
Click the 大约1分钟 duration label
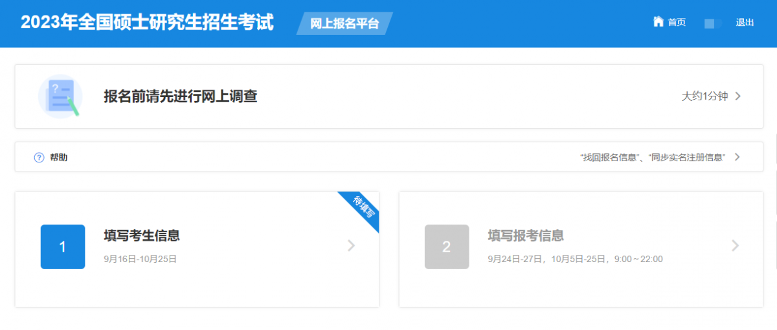tap(704, 96)
